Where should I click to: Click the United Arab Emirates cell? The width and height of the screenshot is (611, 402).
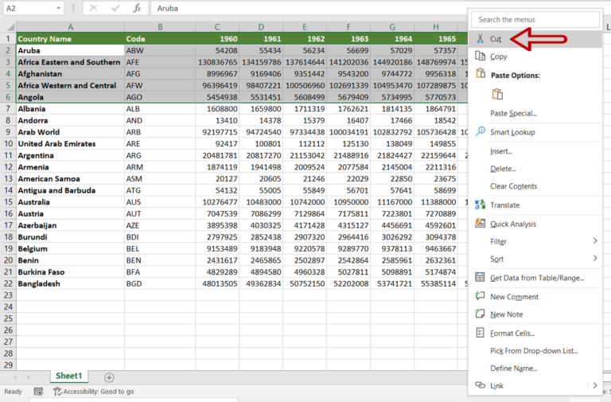pyautogui.click(x=70, y=143)
